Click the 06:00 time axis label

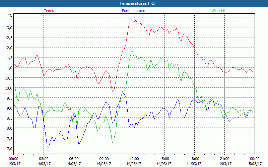pyautogui.click(x=74, y=159)
